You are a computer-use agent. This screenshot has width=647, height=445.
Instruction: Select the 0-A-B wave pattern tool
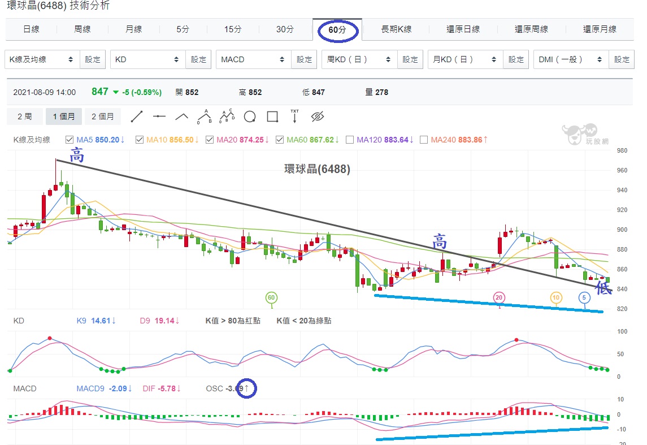click(204, 117)
